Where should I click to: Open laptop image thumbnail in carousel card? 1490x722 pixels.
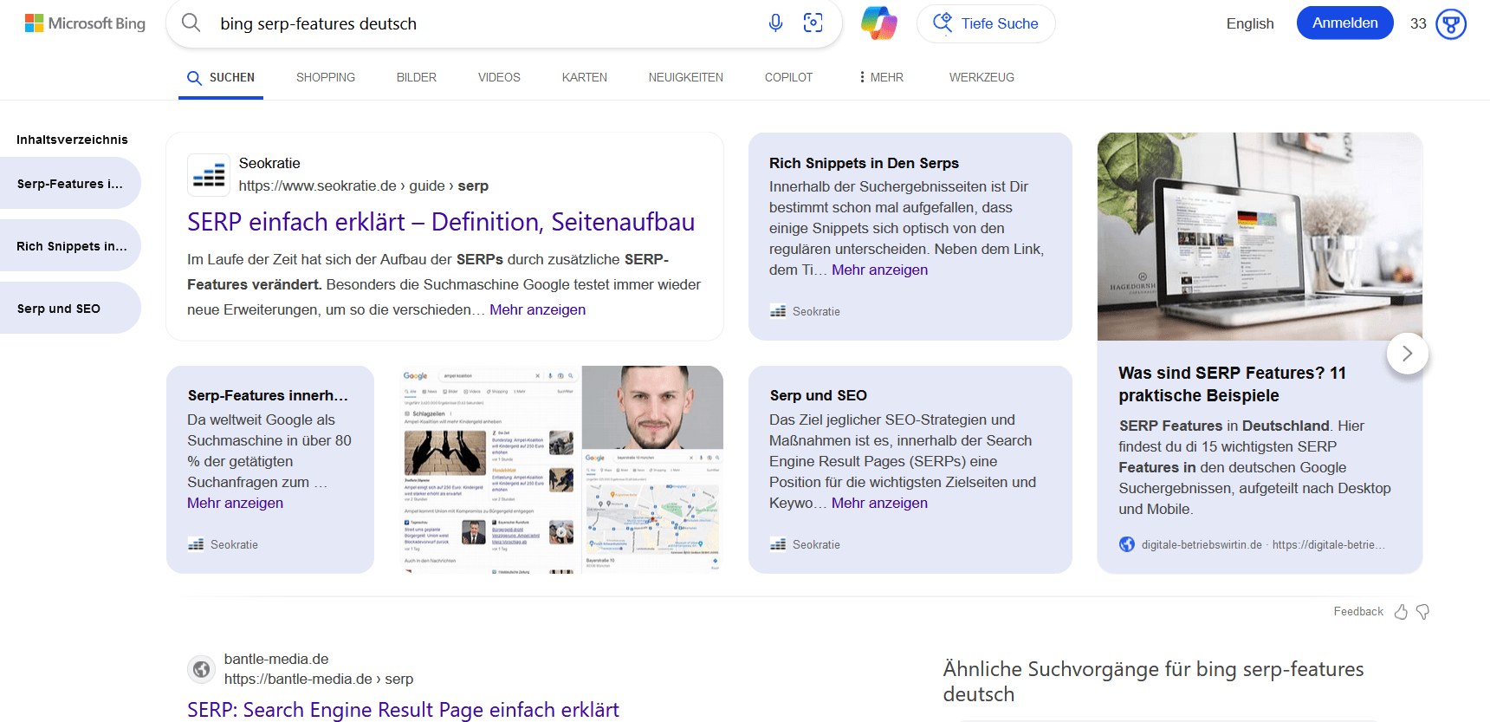(1260, 237)
